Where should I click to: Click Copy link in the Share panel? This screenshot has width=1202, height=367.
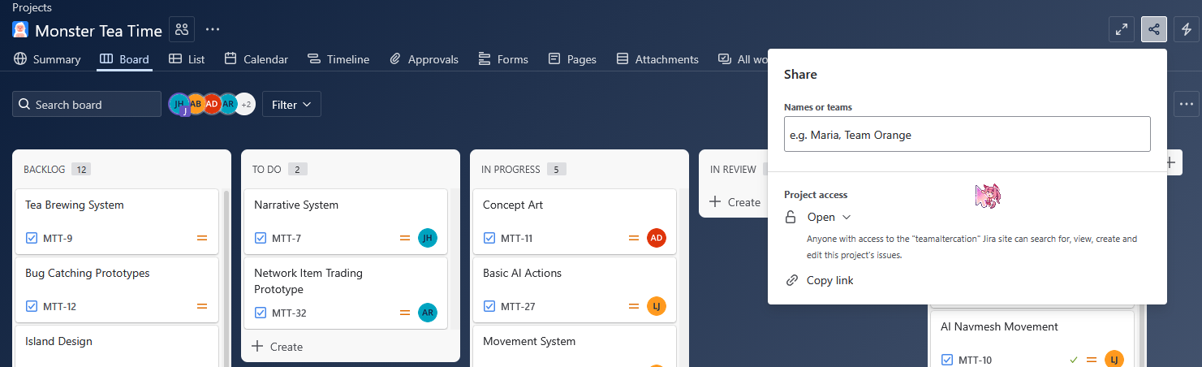click(x=820, y=280)
